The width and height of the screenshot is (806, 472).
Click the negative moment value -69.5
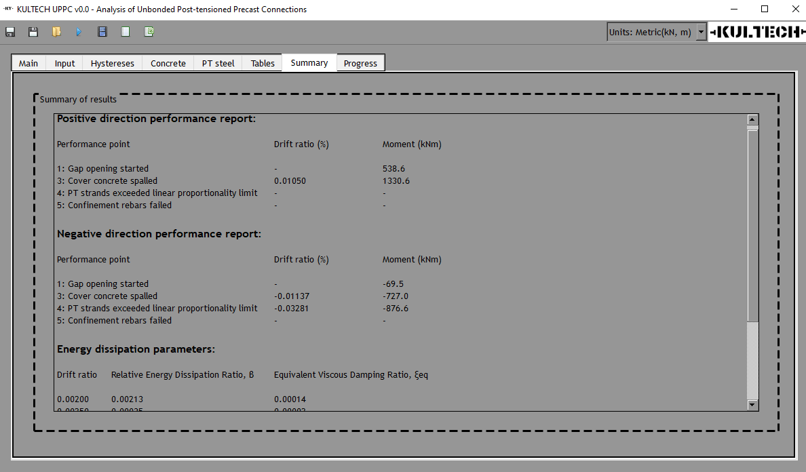[x=393, y=284]
